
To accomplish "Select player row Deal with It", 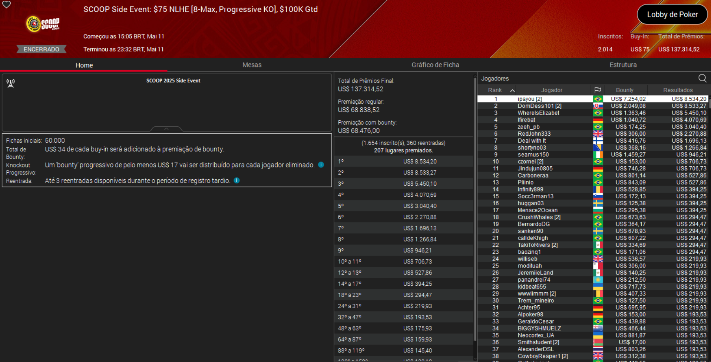I will point(593,141).
